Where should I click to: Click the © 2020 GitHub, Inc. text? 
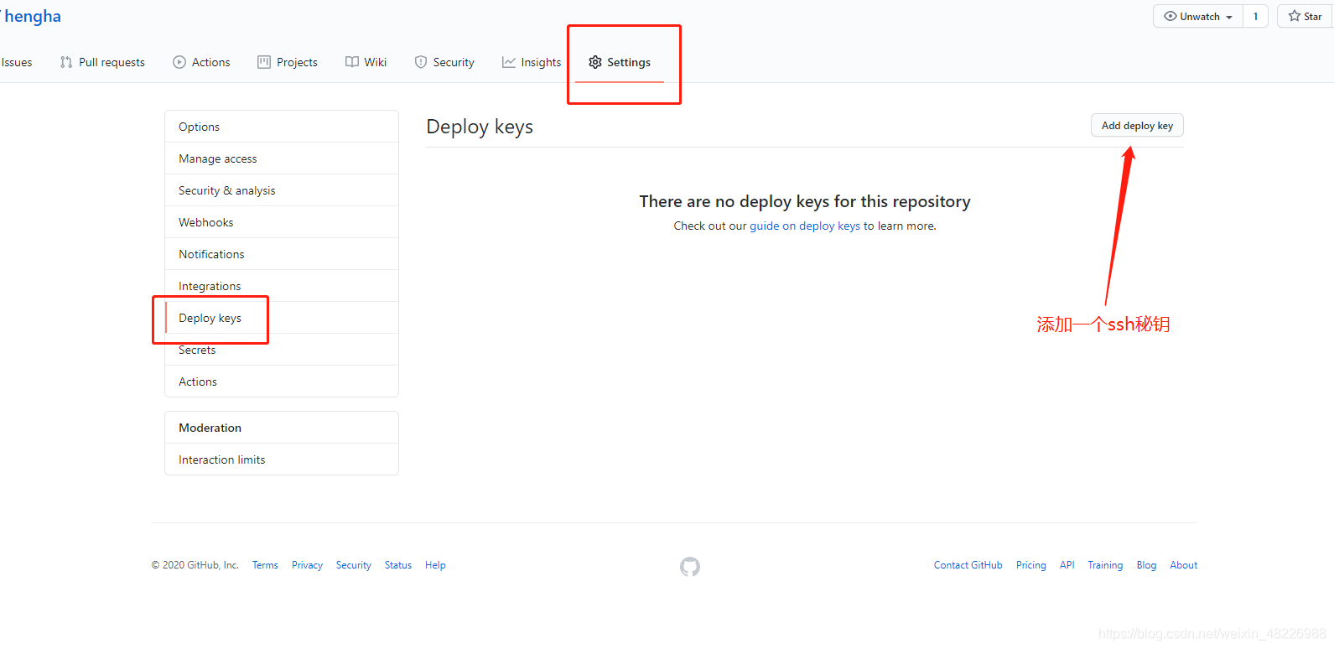tap(195, 565)
